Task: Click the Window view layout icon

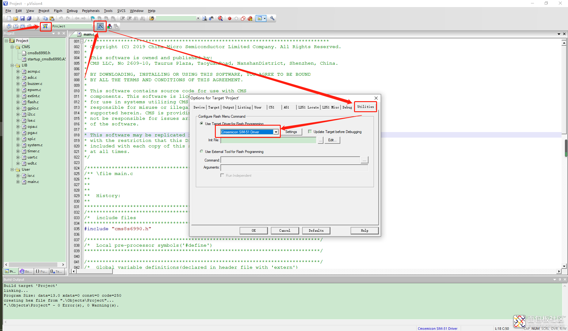Action: 260,18
